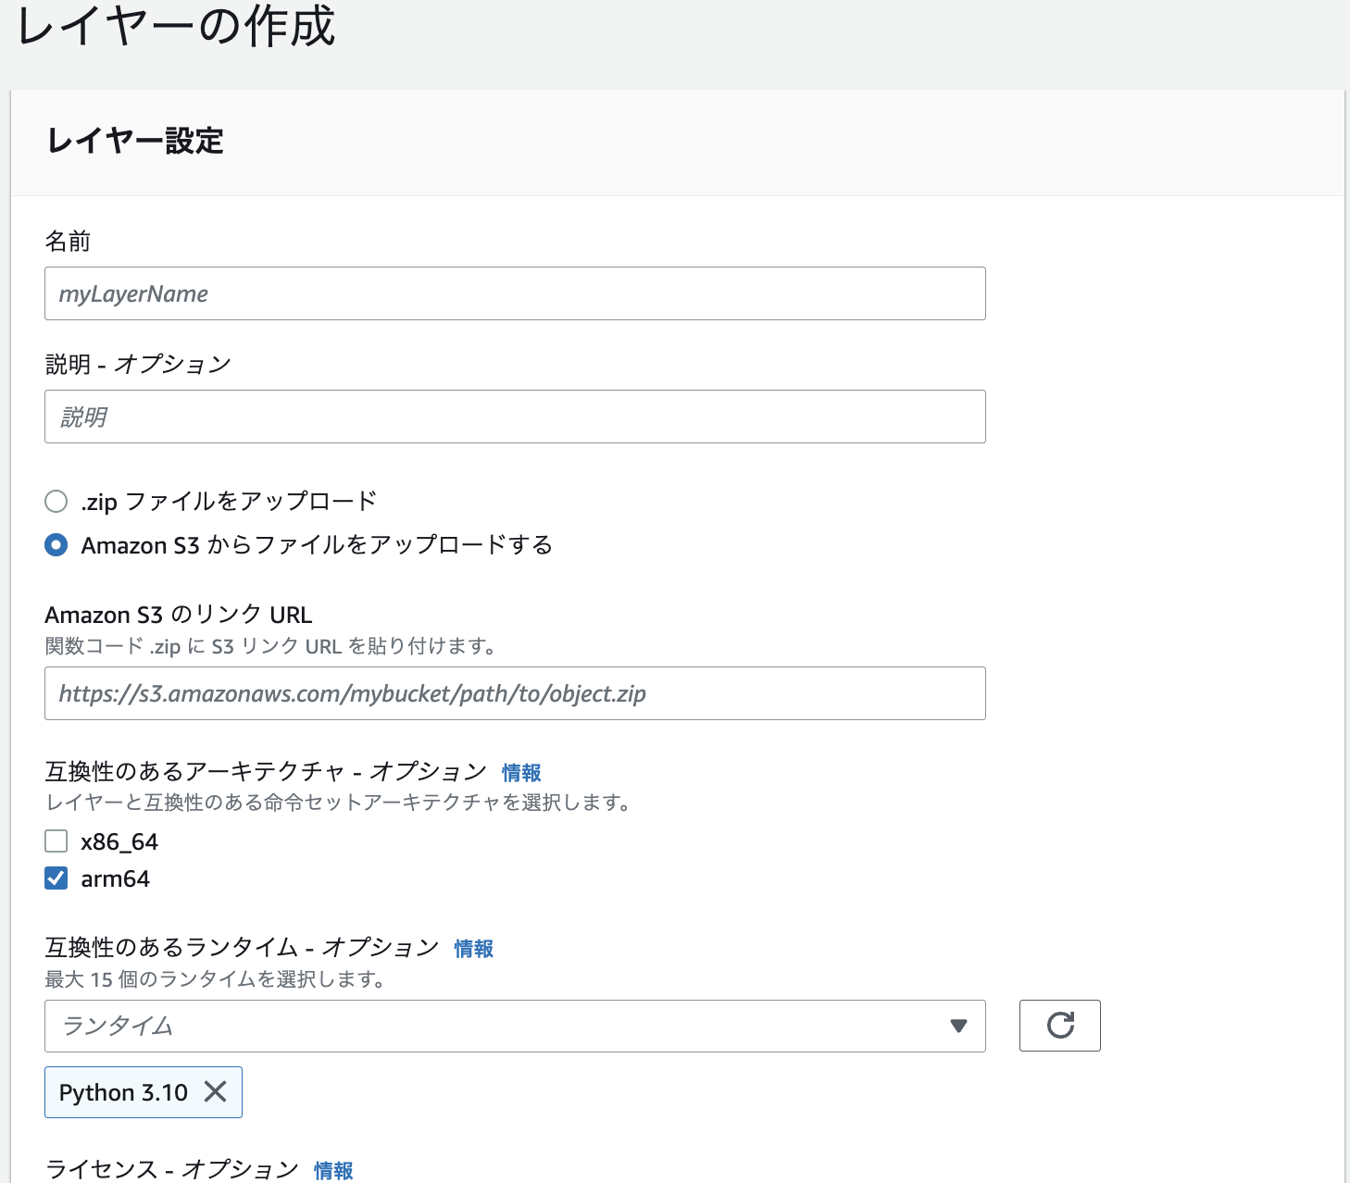Select Amazon S3 からファイルをアップロードする option

(x=56, y=545)
